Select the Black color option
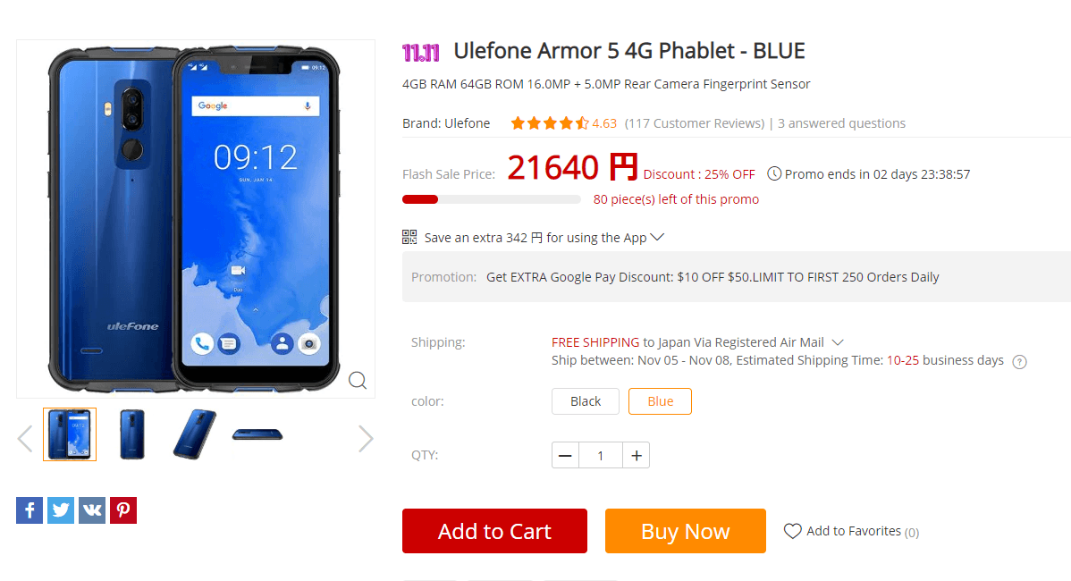The image size is (1071, 581). [x=586, y=401]
